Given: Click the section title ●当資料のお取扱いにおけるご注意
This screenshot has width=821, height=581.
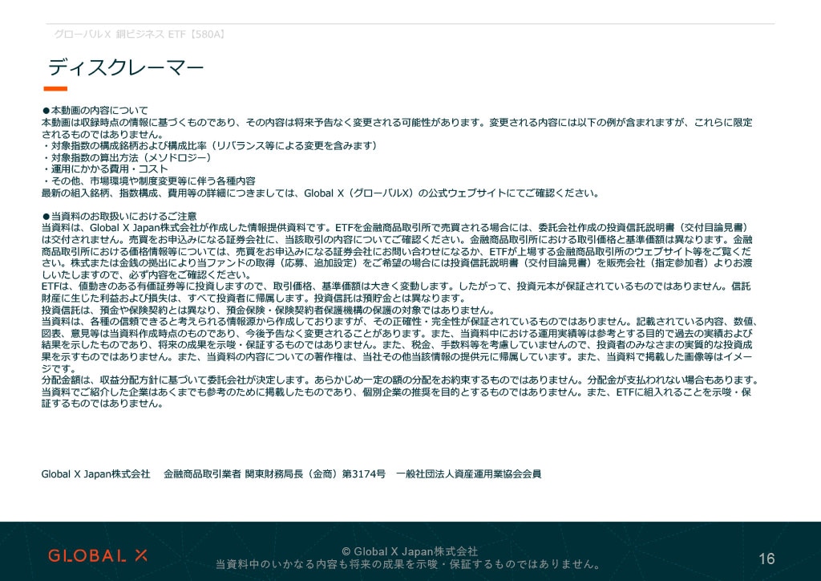Looking at the screenshot, I should [119, 216].
